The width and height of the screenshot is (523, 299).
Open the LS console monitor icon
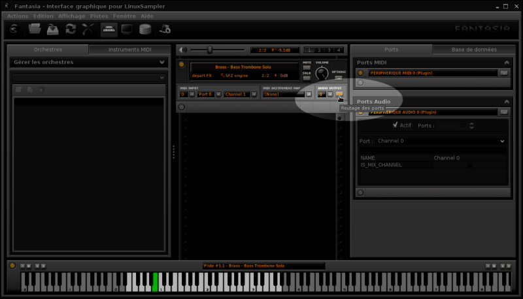(127, 29)
